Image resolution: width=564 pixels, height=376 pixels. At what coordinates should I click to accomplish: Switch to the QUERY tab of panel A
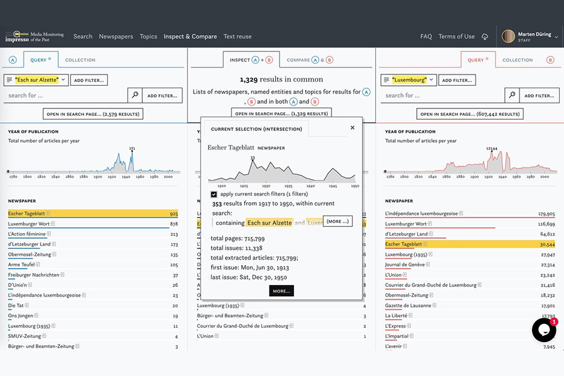coord(41,60)
